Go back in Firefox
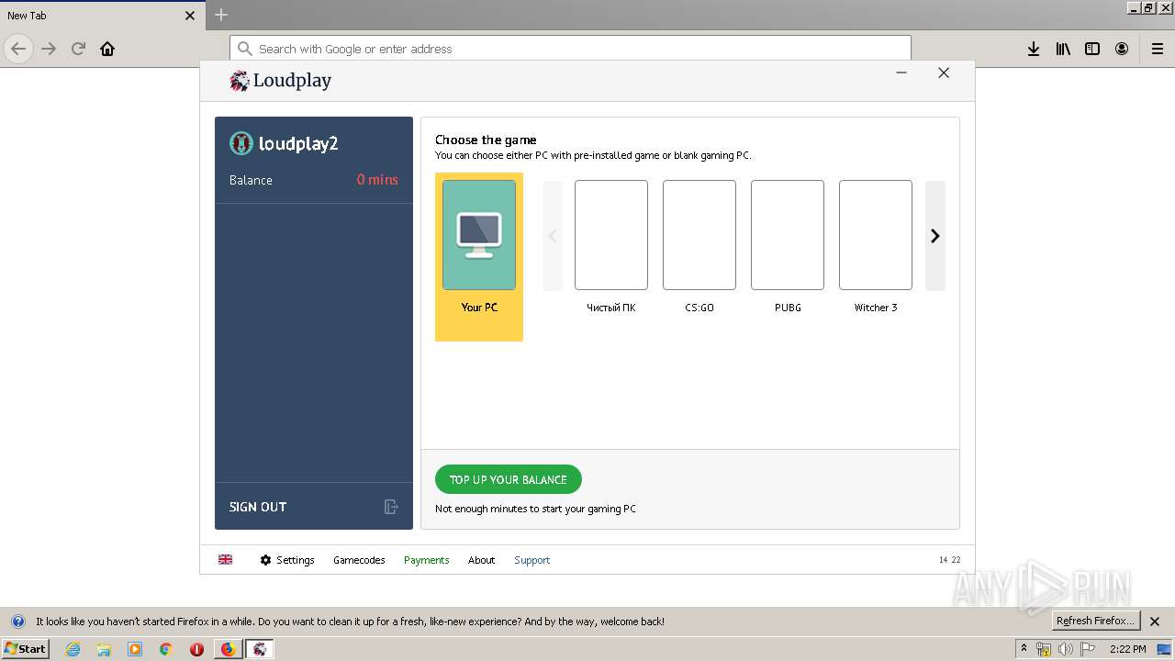This screenshot has height=661, width=1175. [x=18, y=49]
